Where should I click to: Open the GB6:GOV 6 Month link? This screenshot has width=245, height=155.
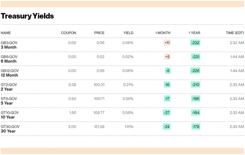tap(9, 59)
